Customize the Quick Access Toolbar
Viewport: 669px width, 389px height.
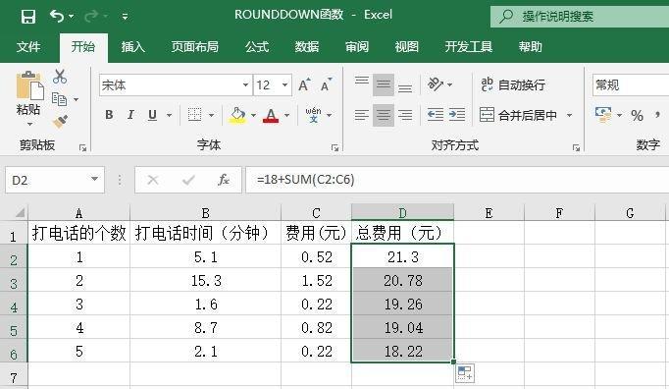[x=125, y=17]
